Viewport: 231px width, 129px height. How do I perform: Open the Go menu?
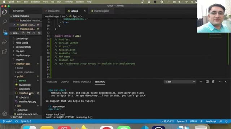click(x=53, y=2)
